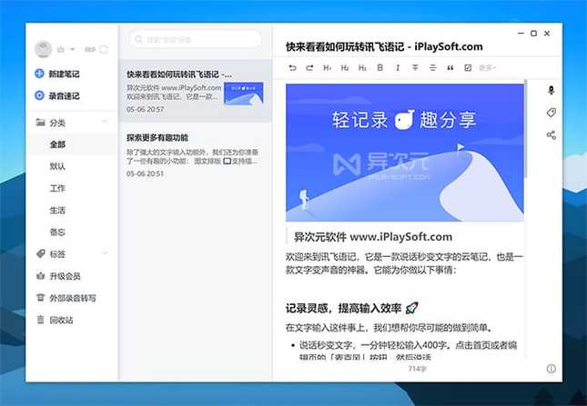This screenshot has width=587, height=406.
Task: Click the folder icon next to 分类
Action: [40, 122]
